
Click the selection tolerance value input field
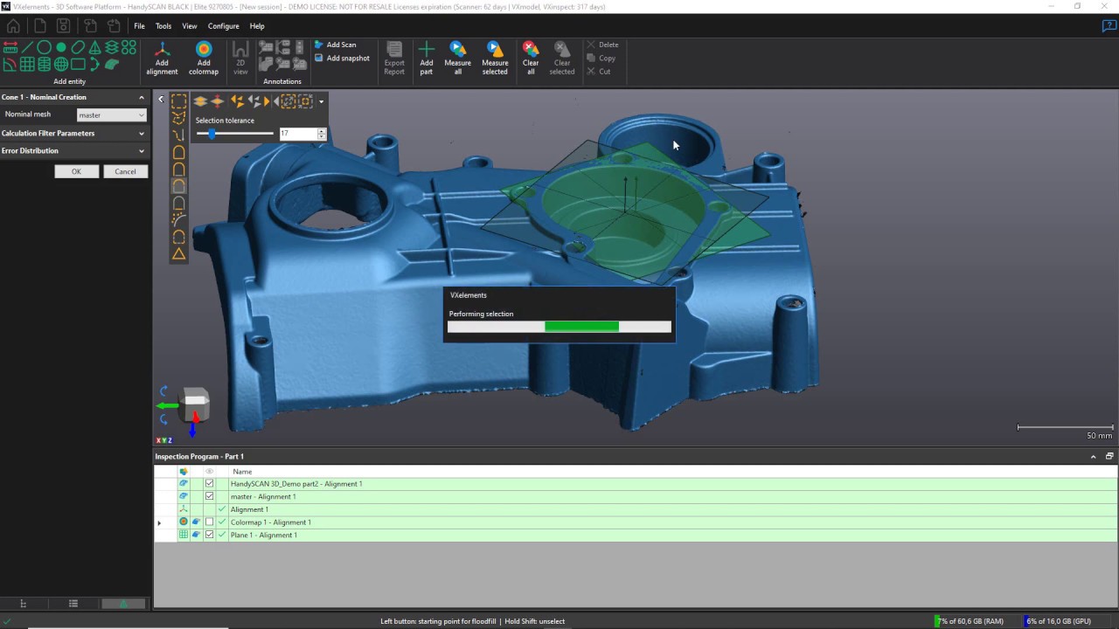(x=297, y=133)
